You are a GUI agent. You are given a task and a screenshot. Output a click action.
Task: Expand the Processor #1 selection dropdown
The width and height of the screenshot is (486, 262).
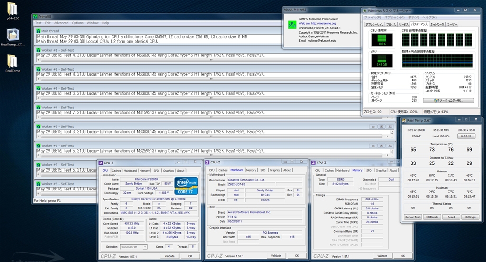(x=145, y=247)
